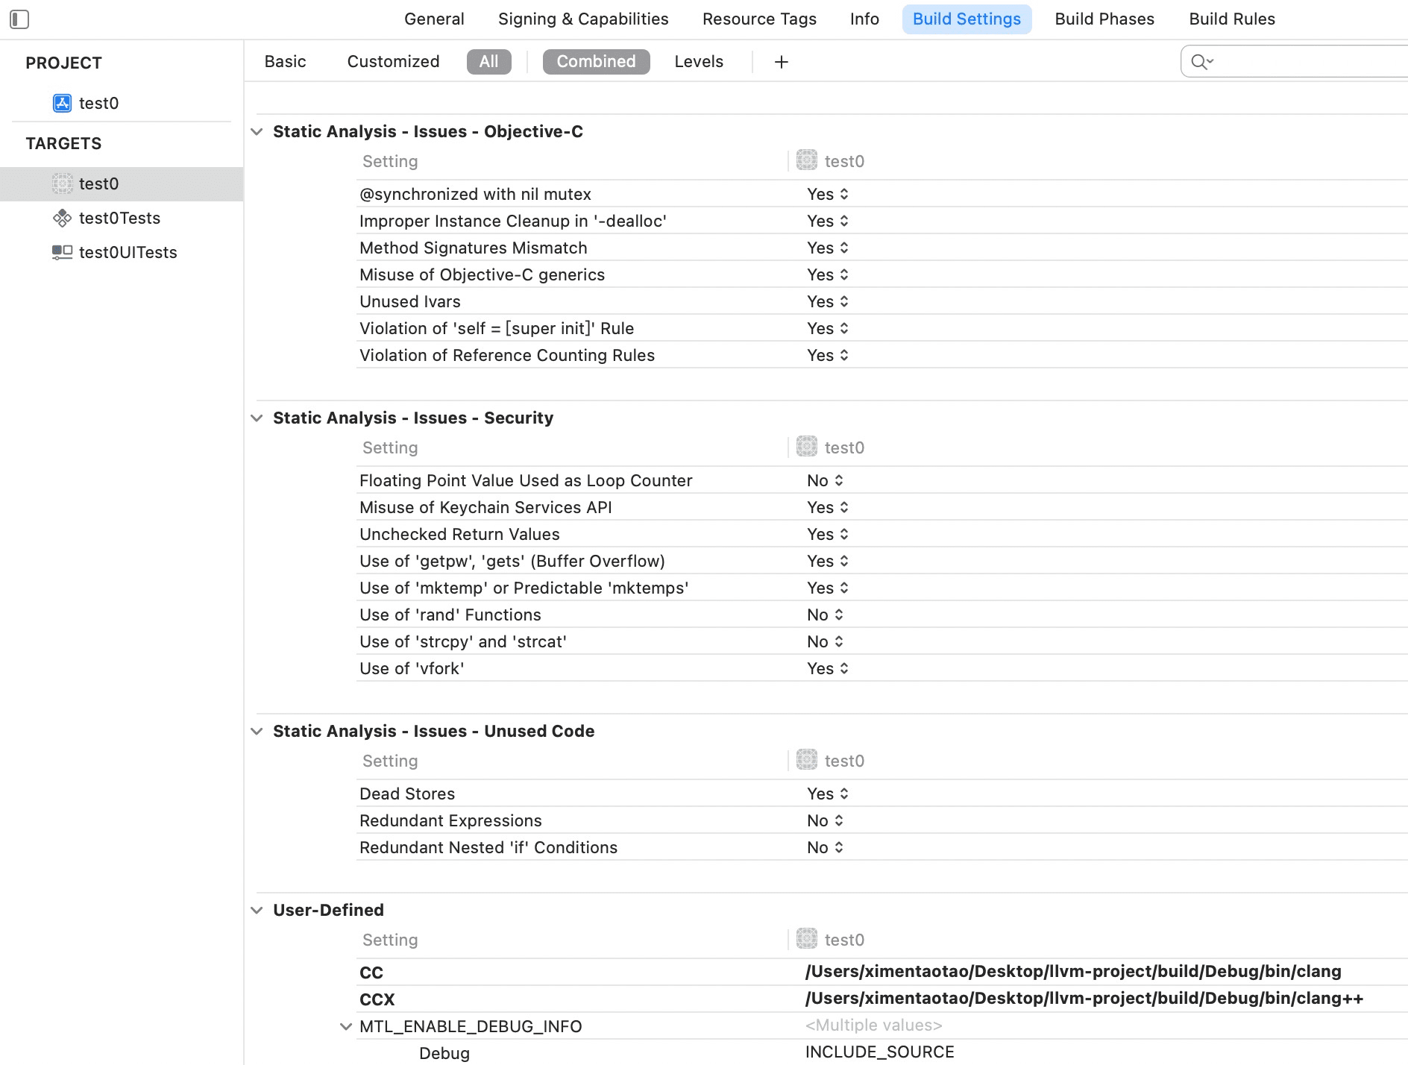Collapse Static Analysis Objective-C section
Viewport: 1408px width, 1065px height.
257,132
